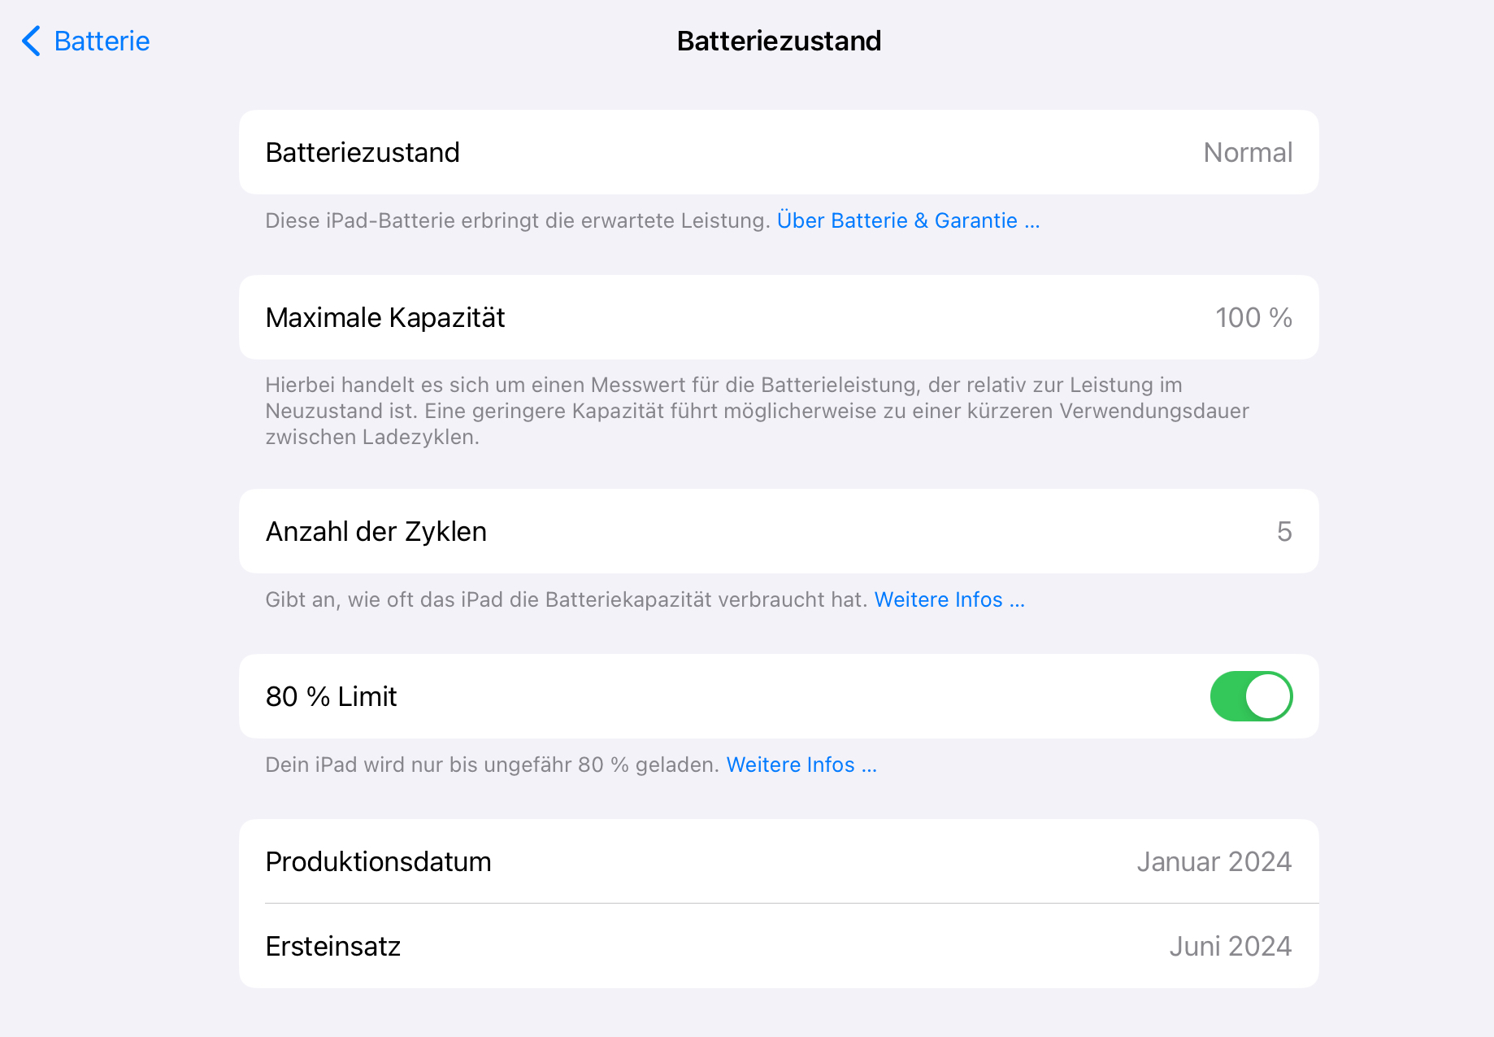The height and width of the screenshot is (1037, 1494).
Task: Select the Ersteinsatz row label
Action: coord(333,946)
